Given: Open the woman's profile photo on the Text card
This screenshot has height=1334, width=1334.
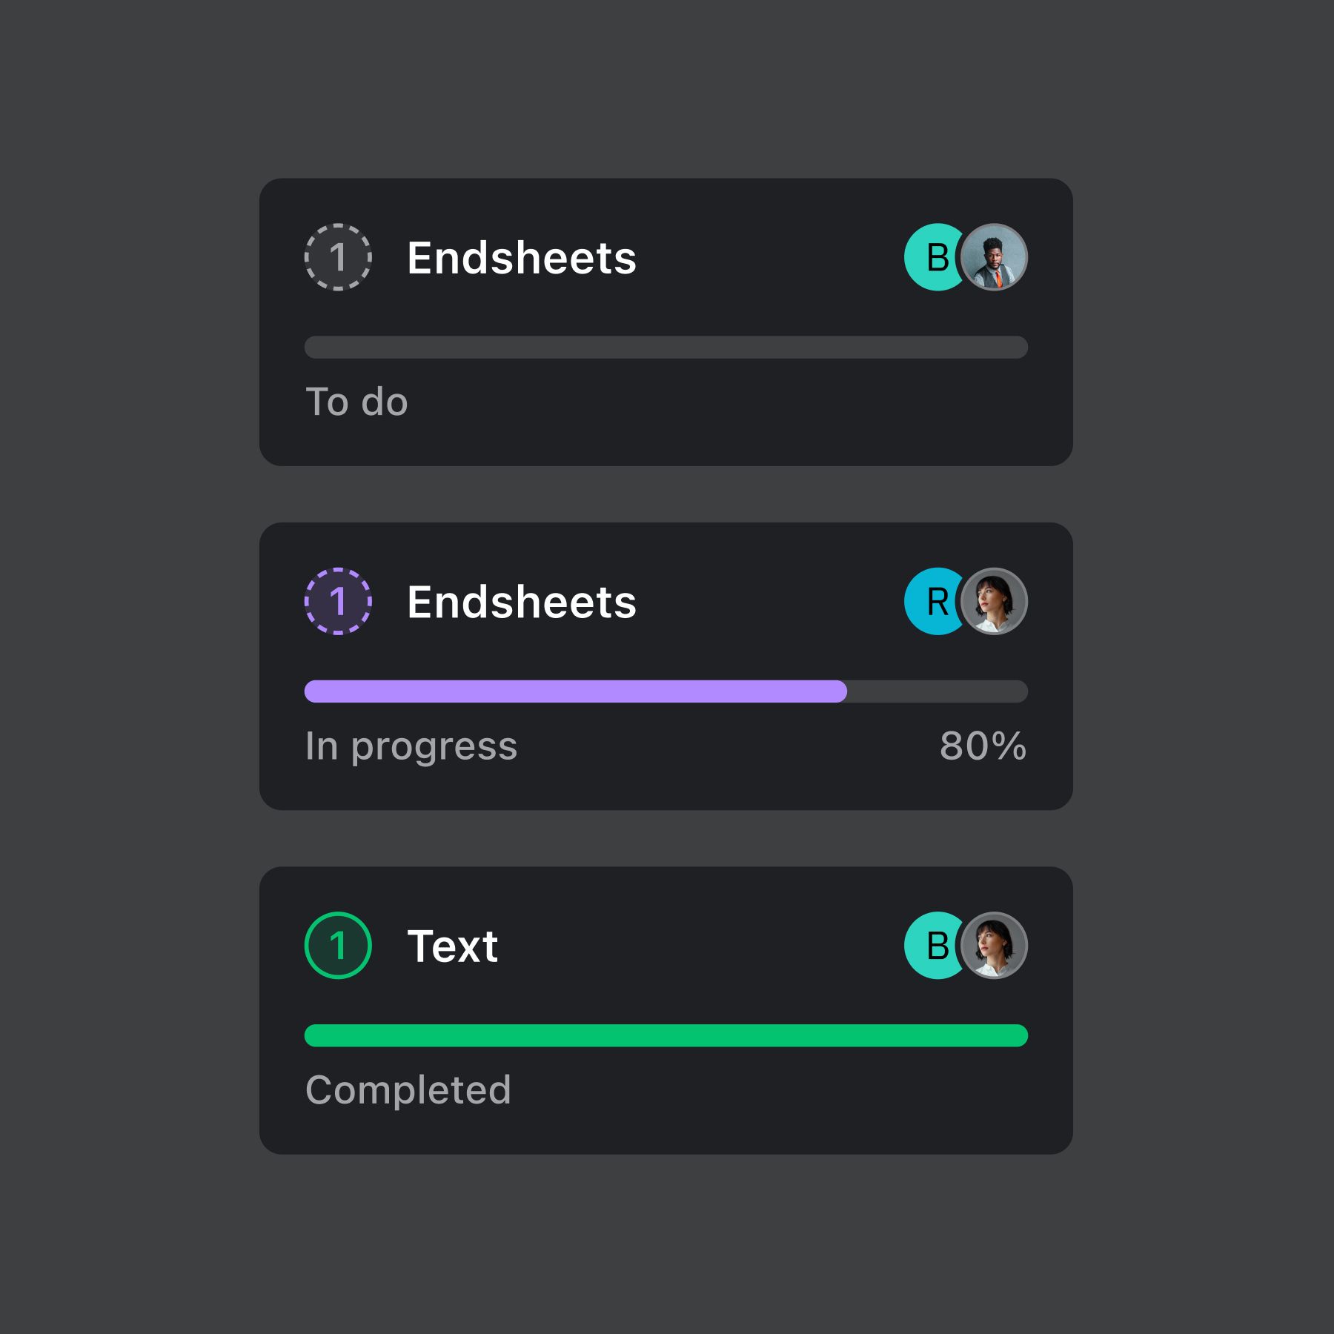Looking at the screenshot, I should click(x=994, y=945).
